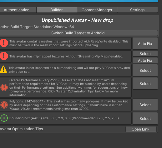This screenshot has height=148, width=162.
Task: Click Switch Build Target to Android
Action: coord(79,33)
